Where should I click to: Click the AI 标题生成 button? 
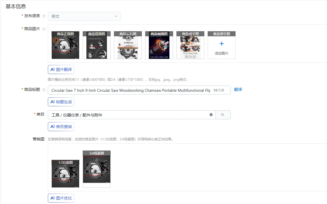[x=61, y=102]
